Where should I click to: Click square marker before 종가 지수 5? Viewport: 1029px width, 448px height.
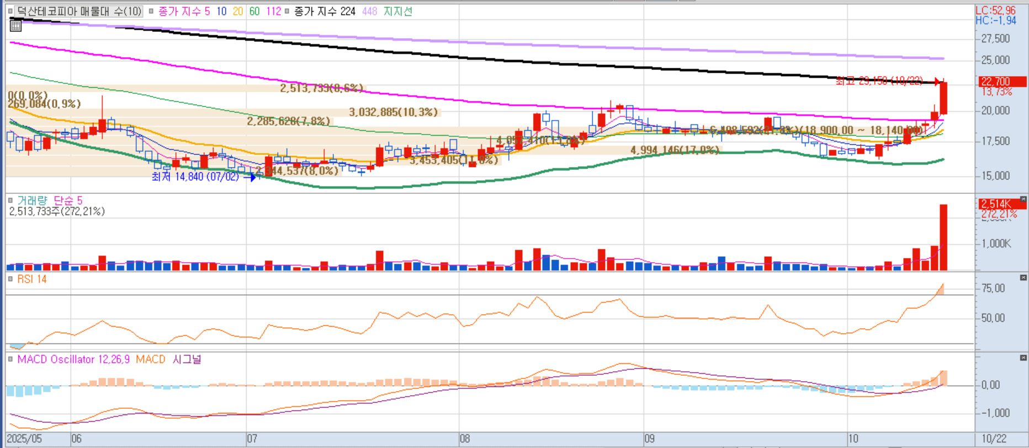152,11
